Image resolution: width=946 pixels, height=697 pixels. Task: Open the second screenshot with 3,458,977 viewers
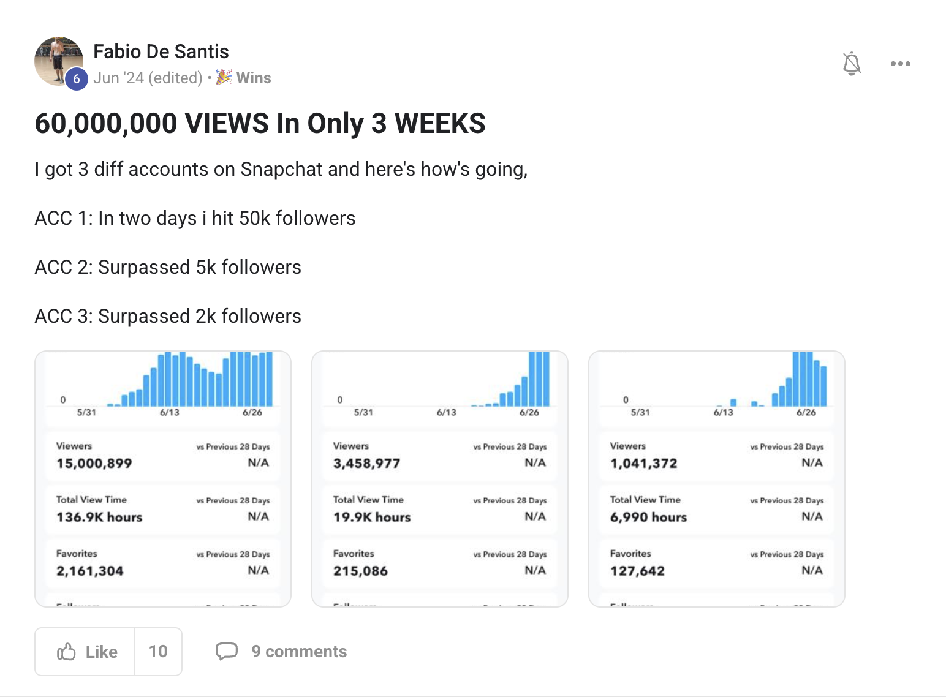[x=440, y=479]
